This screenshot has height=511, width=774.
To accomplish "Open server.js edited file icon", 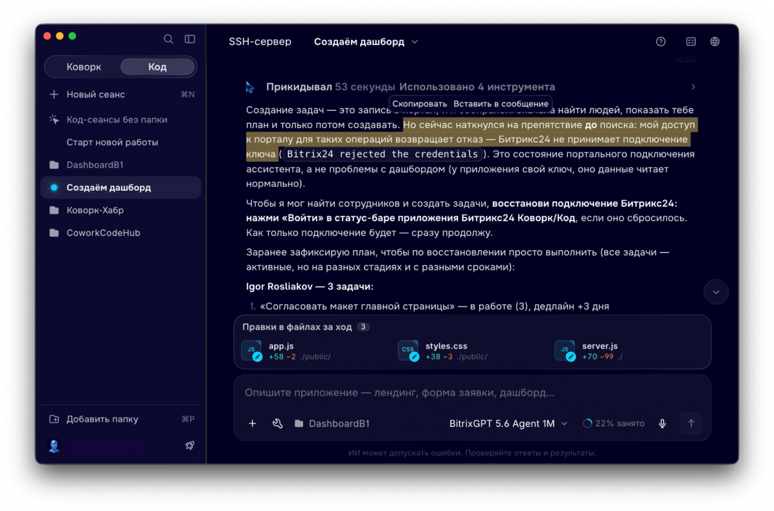I will coord(565,351).
